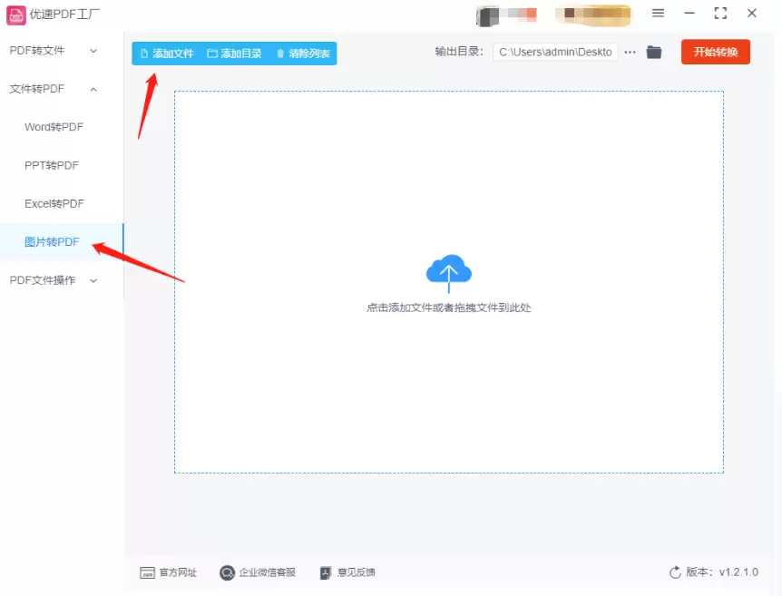Open 企业微信客服 customer service icon
782x596 pixels.
click(x=227, y=572)
